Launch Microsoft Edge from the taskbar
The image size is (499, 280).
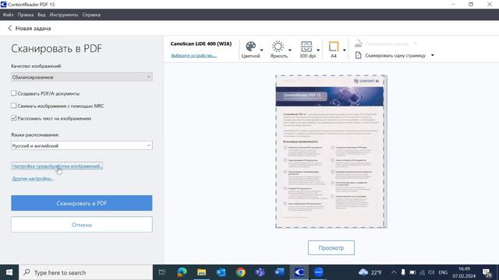(182, 272)
